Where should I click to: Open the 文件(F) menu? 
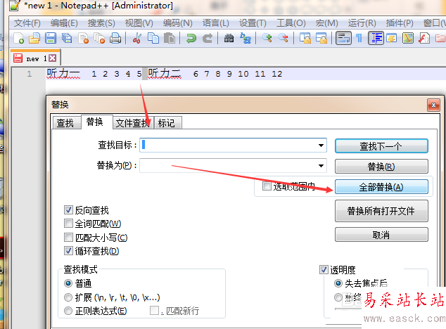27,23
